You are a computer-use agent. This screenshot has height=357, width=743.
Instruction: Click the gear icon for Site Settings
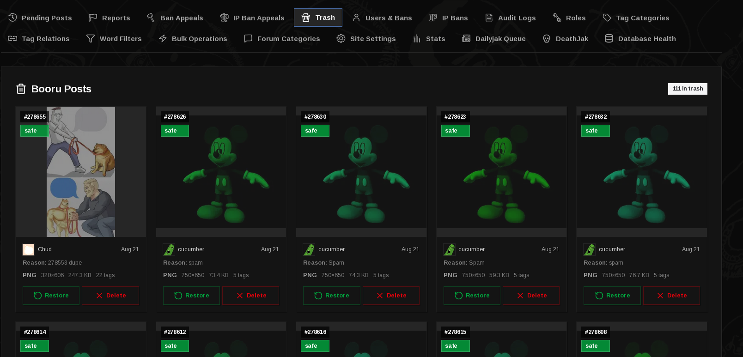341,38
